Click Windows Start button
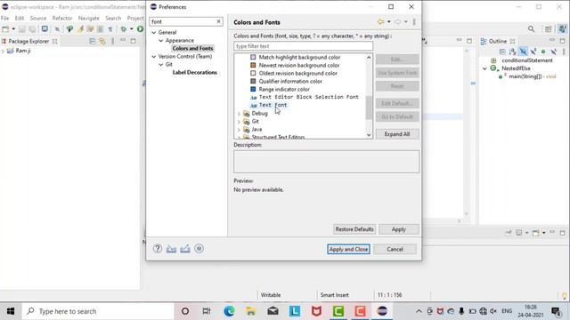570x320 pixels. click(11, 311)
